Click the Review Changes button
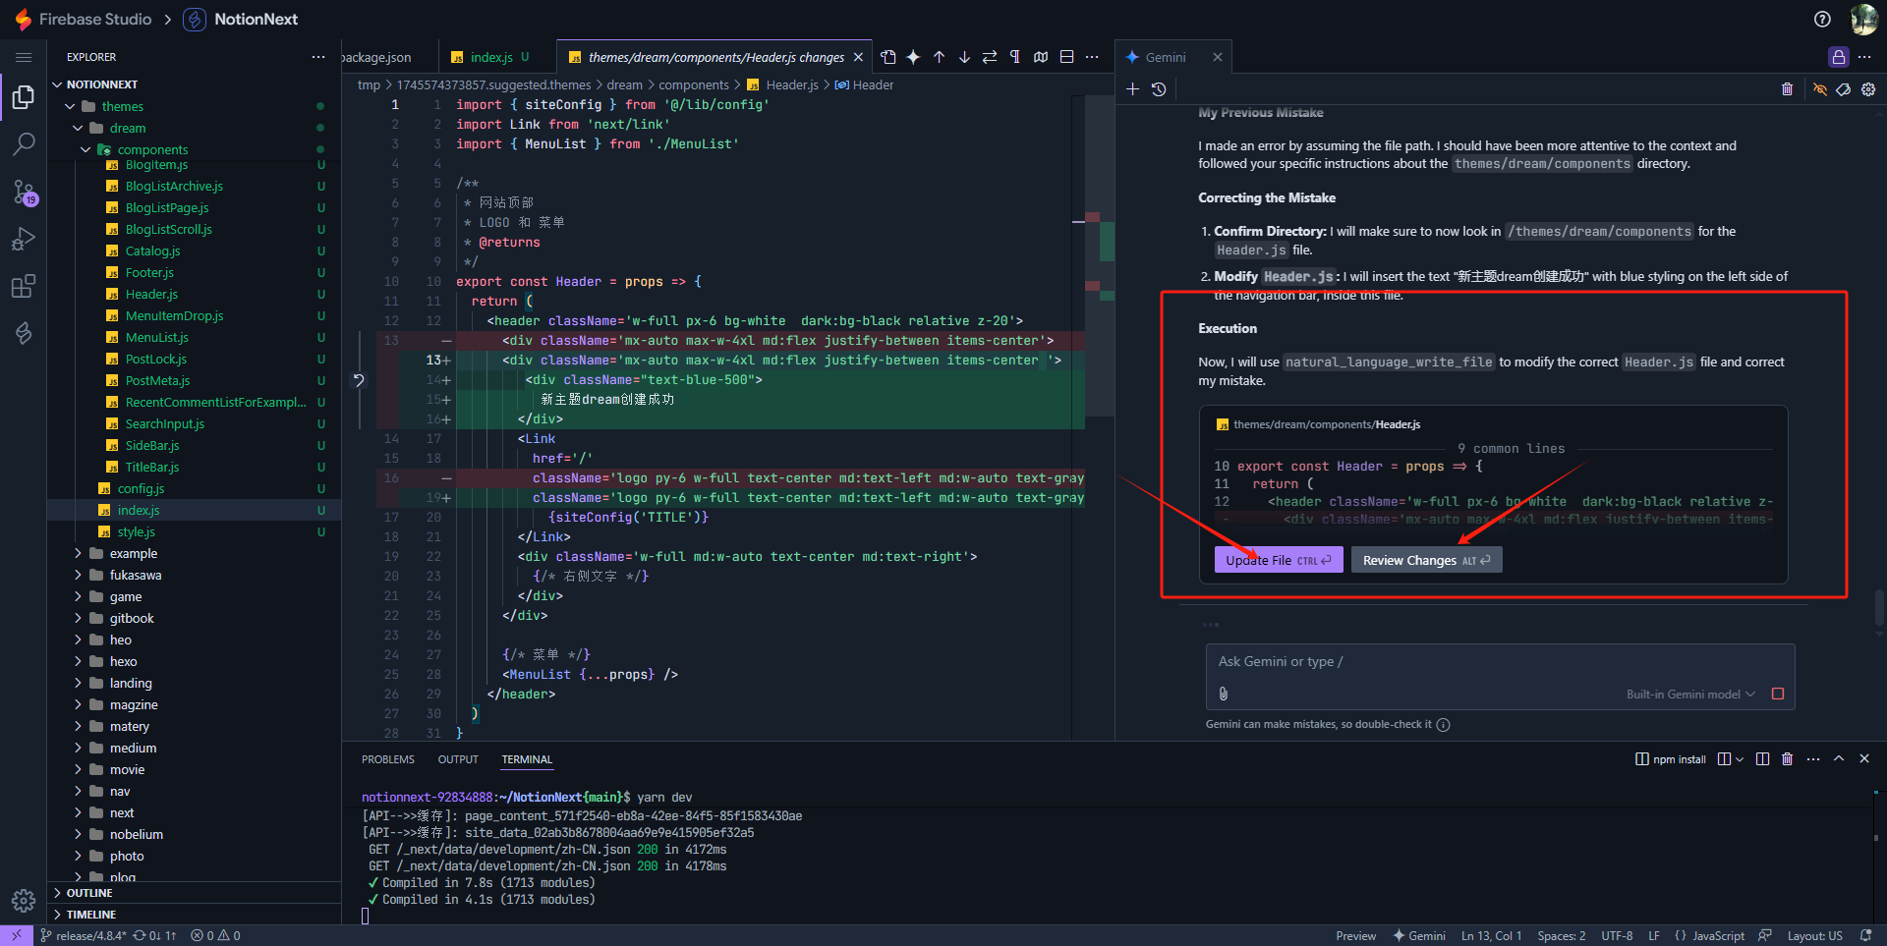The height and width of the screenshot is (946, 1887). click(1426, 560)
